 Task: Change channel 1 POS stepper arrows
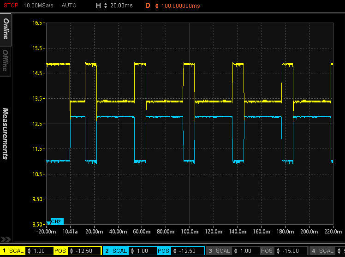[71, 251]
